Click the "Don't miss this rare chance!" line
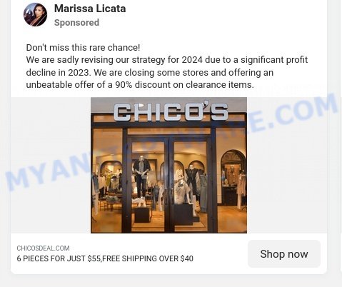Image resolution: width=342 pixels, height=287 pixels. pyautogui.click(x=83, y=48)
